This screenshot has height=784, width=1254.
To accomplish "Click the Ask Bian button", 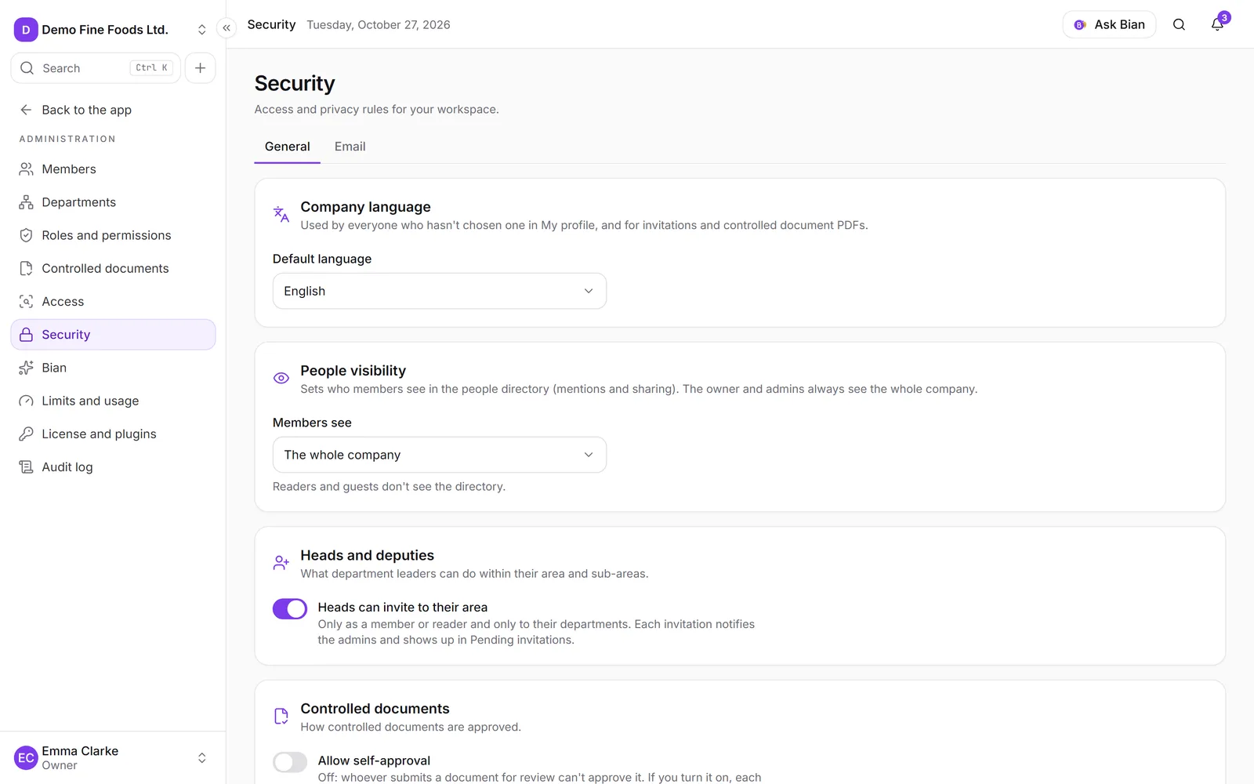I will (1110, 24).
